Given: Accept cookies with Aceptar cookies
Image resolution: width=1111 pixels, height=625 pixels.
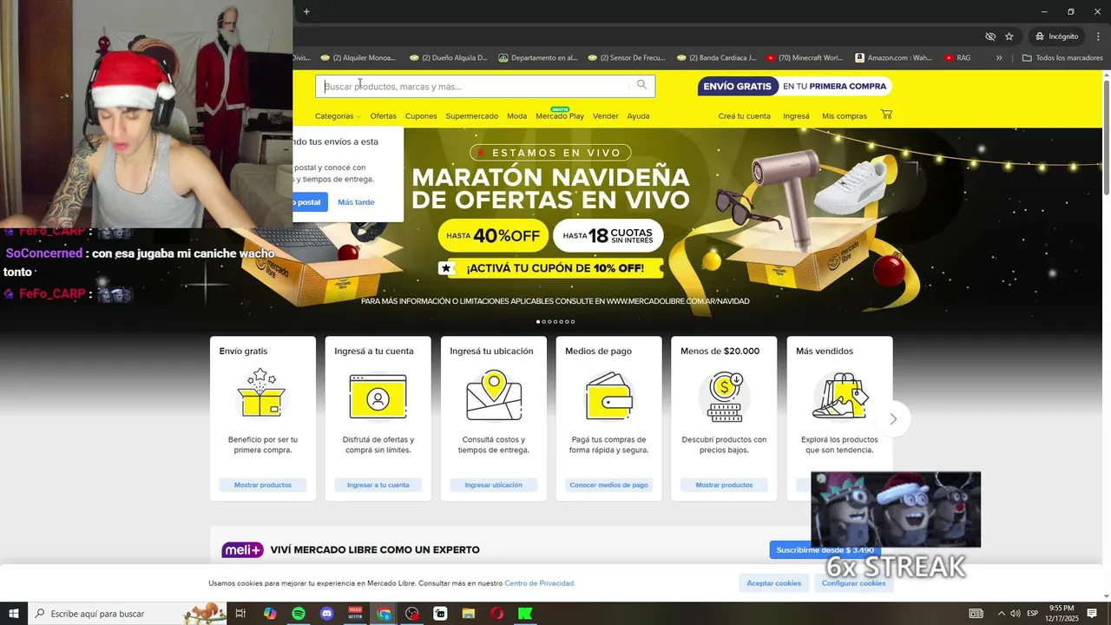Looking at the screenshot, I should pos(773,583).
